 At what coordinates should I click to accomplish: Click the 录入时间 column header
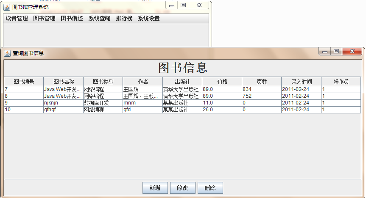tap(302, 82)
